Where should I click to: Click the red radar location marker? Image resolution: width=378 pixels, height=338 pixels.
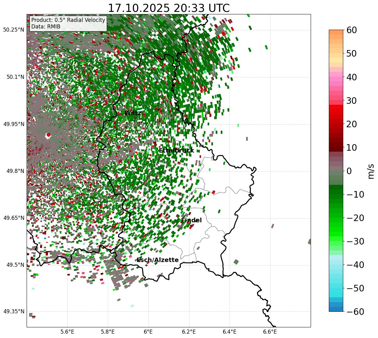[x=48, y=135]
